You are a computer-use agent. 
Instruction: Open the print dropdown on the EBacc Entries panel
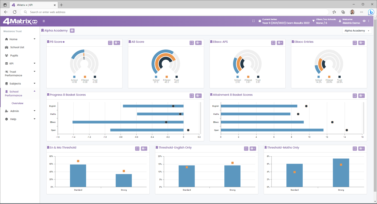(361, 43)
